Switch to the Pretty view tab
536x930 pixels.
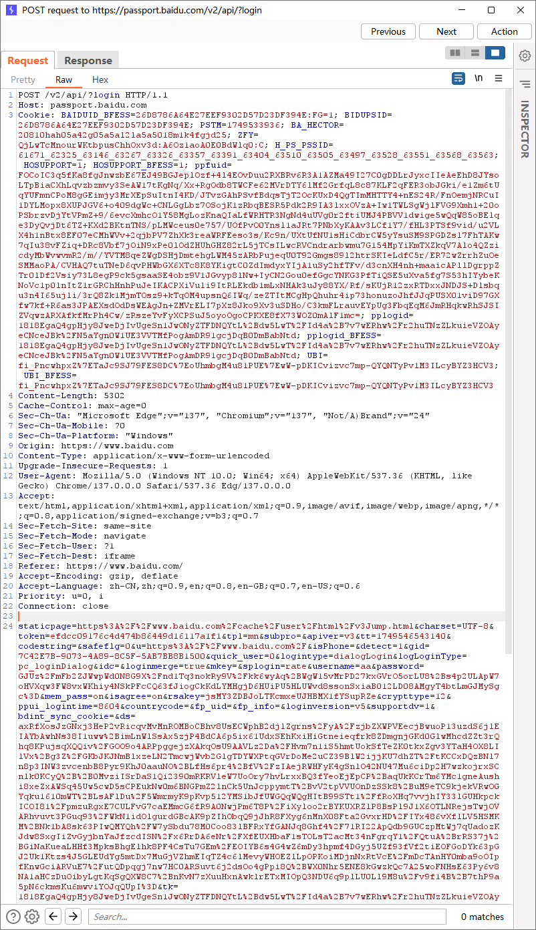coord(23,80)
